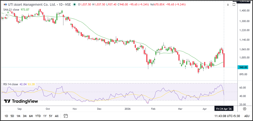This screenshot has width=253, height=121.
Task: Click the market status dot beside NSE
Action: pyautogui.click(x=74, y=5)
